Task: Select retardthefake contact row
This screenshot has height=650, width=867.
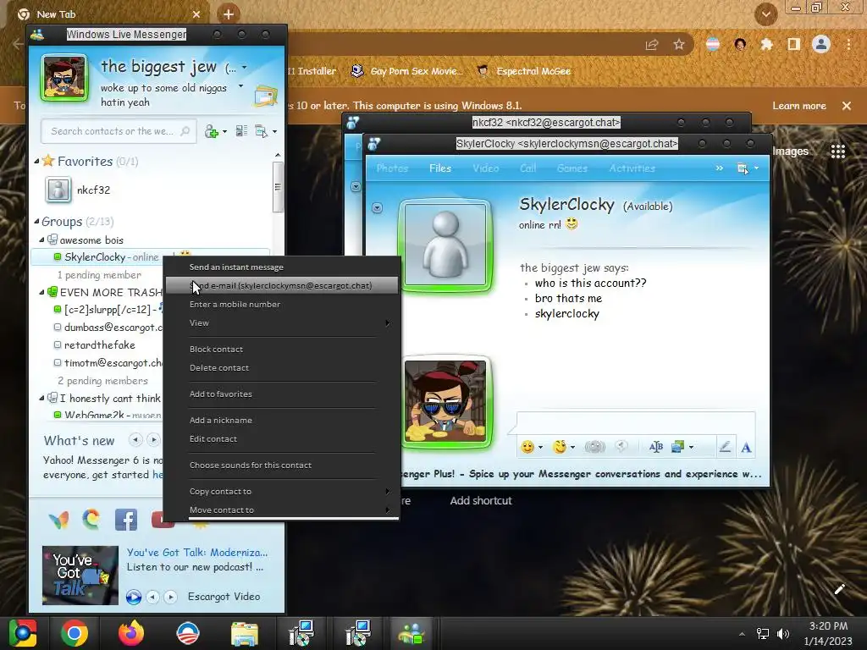Action: tap(100, 345)
